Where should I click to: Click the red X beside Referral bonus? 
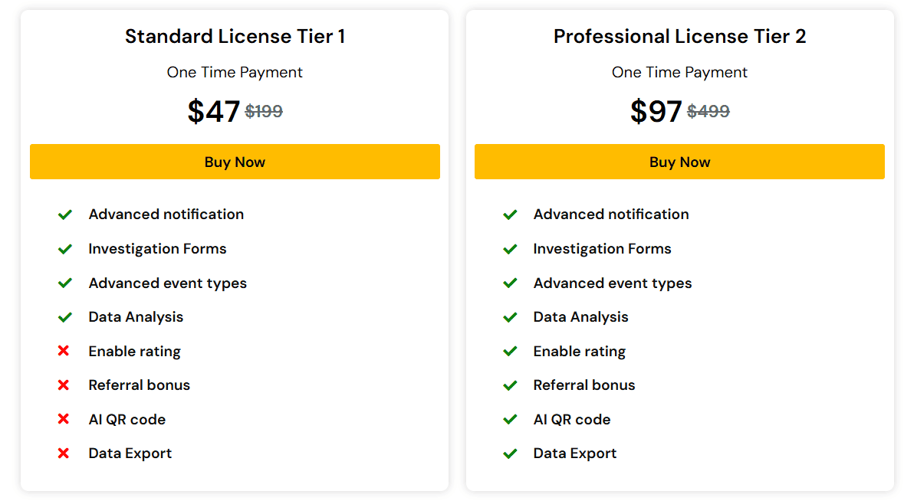65,385
